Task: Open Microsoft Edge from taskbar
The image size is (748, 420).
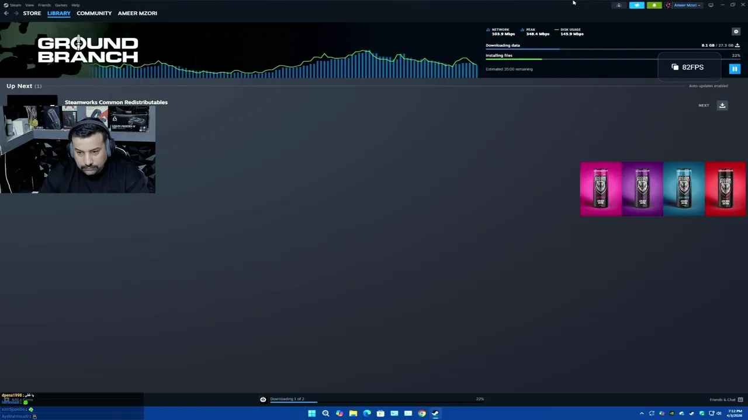Action: pos(367,414)
